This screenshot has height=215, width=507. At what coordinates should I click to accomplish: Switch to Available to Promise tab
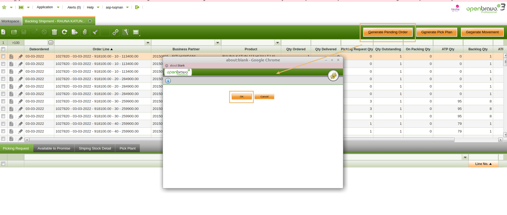coord(54,148)
